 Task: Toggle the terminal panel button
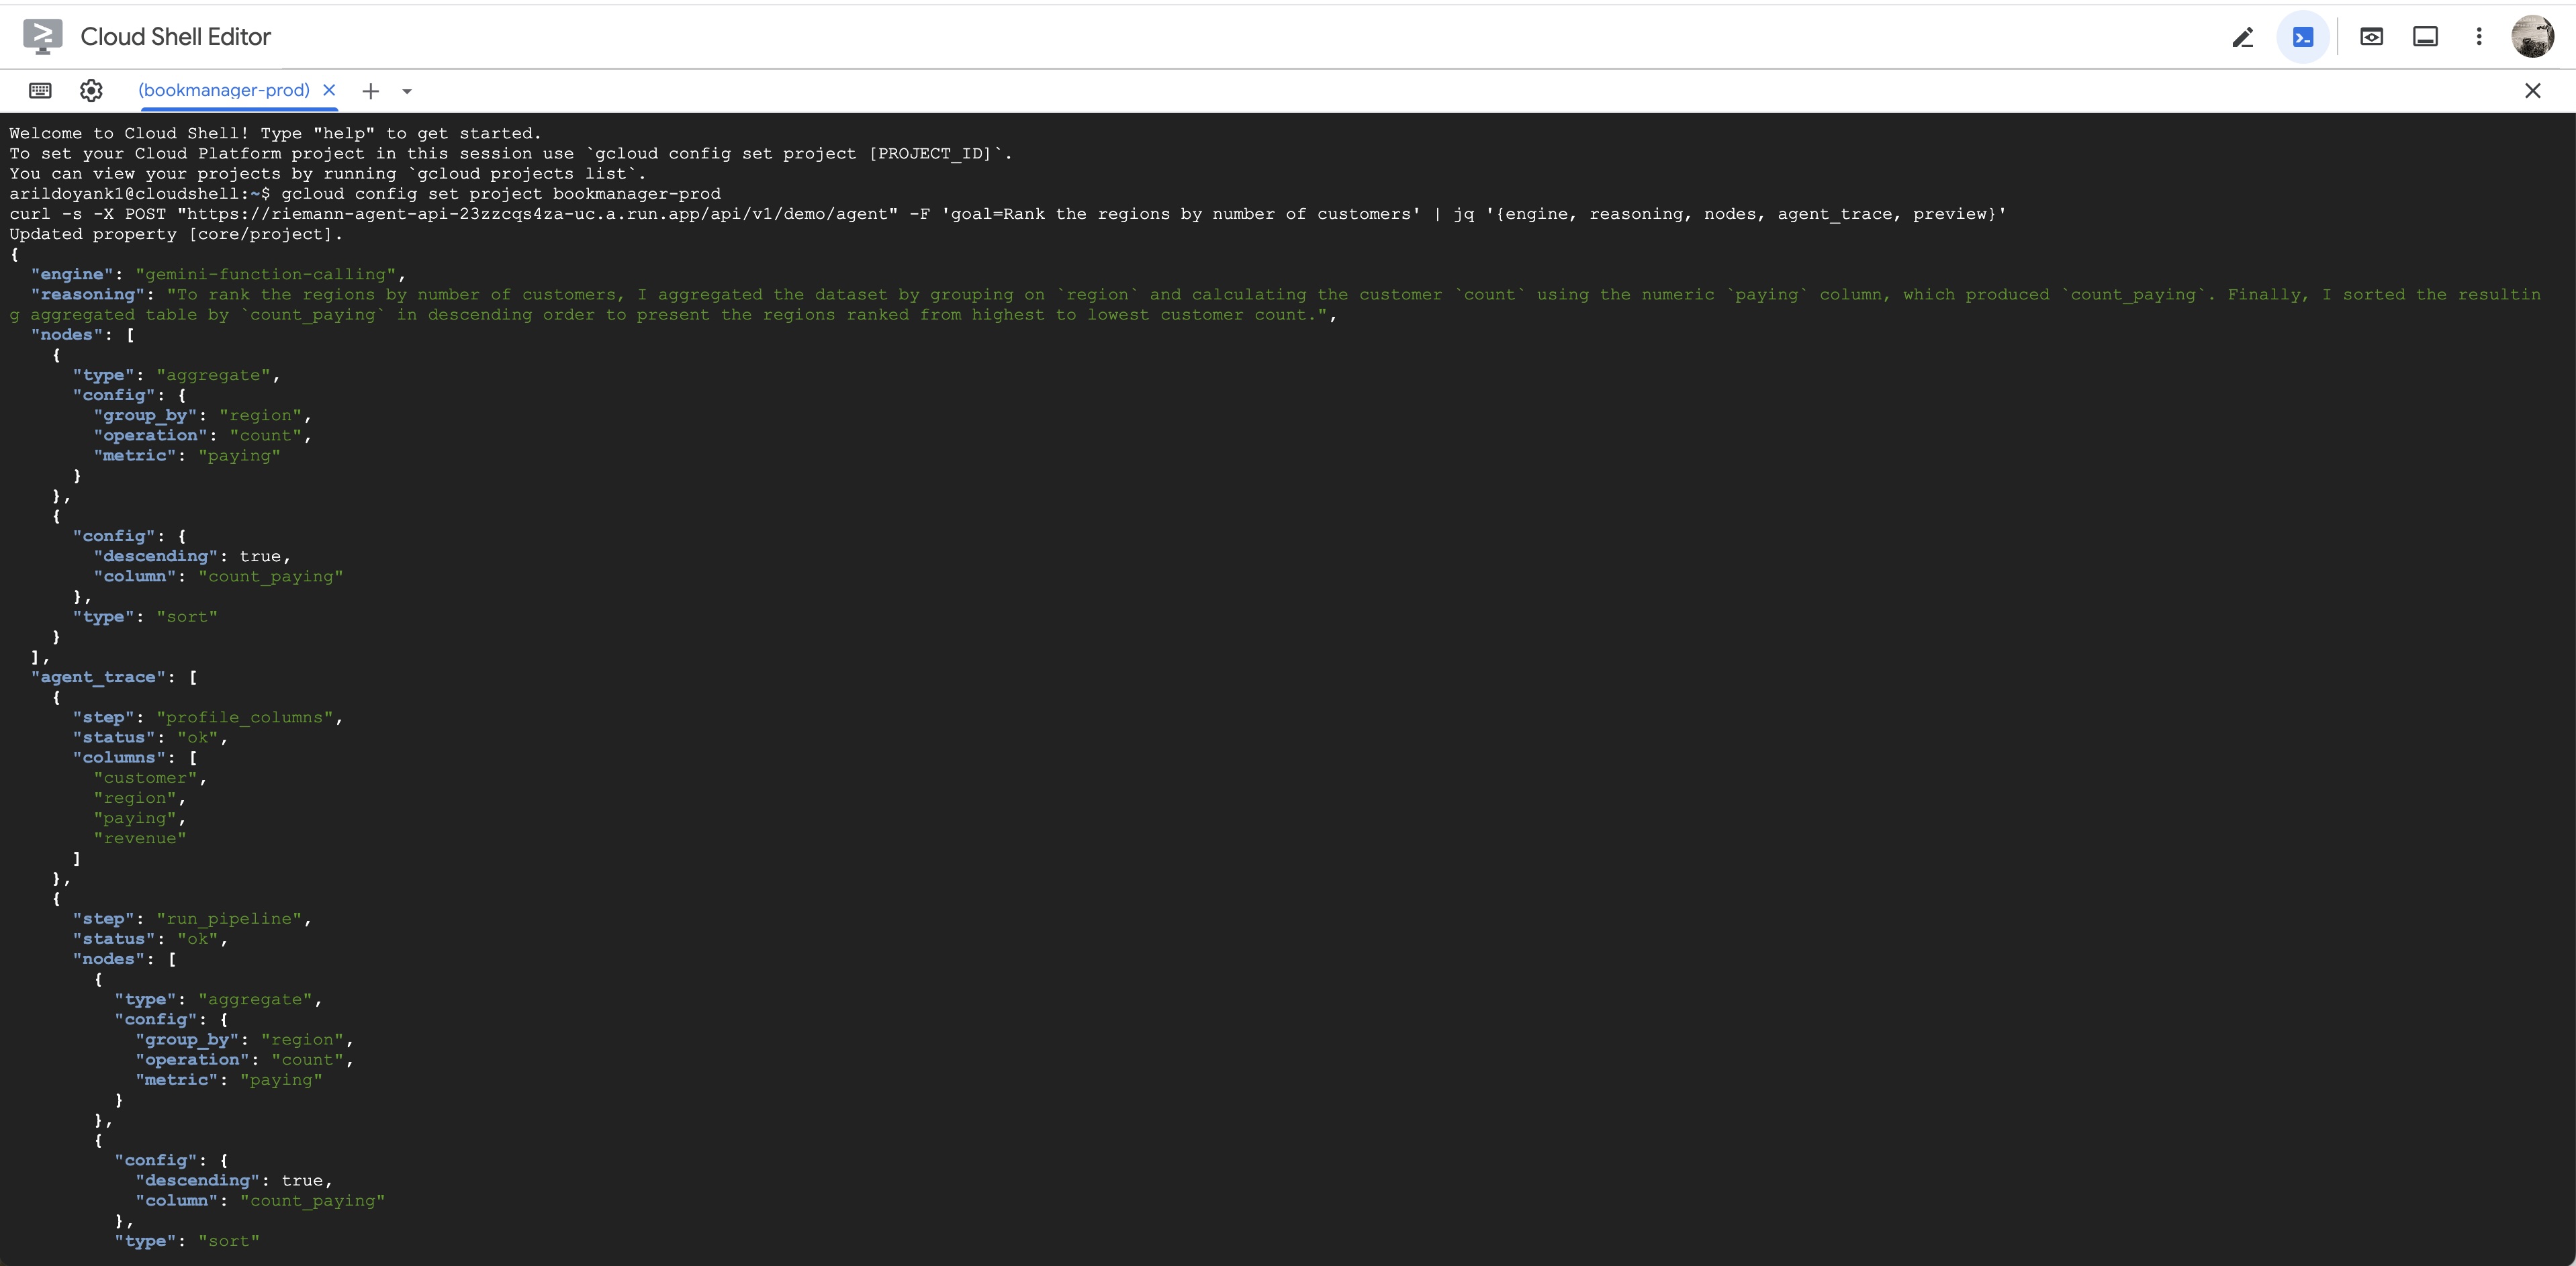pos(2303,37)
